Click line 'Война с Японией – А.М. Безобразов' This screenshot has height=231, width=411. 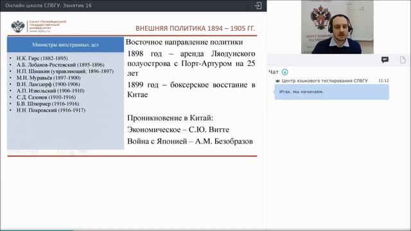pos(190,141)
